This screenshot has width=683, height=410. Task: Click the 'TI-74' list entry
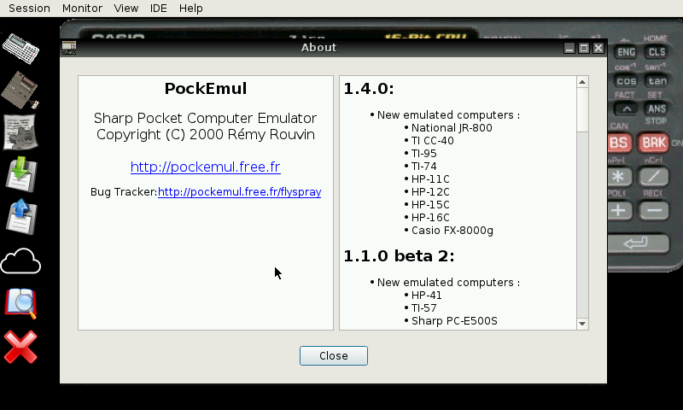pyautogui.click(x=423, y=166)
